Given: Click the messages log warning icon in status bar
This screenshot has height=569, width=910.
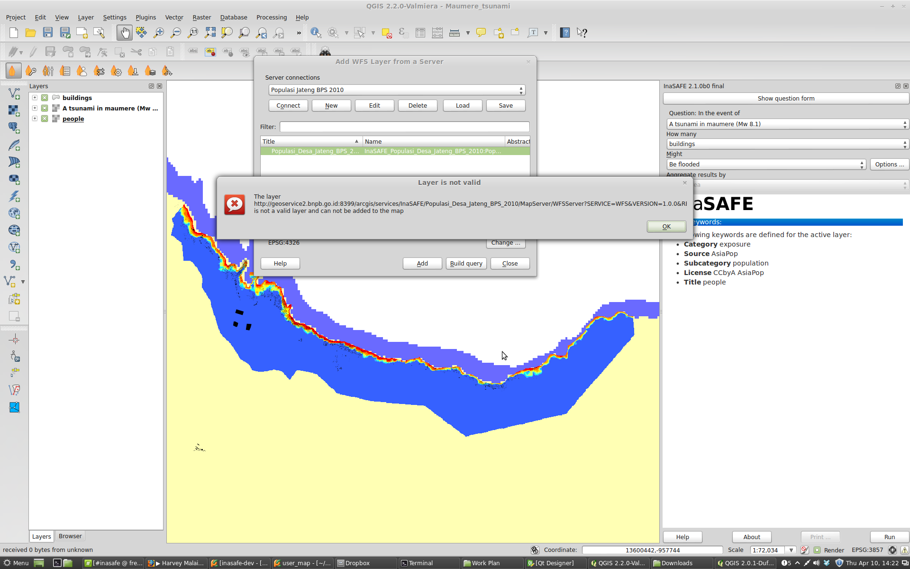Looking at the screenshot, I should click(x=904, y=550).
